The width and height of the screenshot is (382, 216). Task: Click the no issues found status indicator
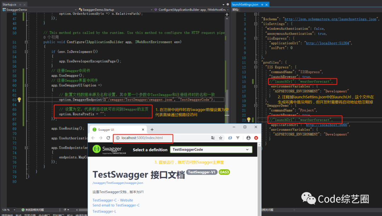tap(33, 210)
